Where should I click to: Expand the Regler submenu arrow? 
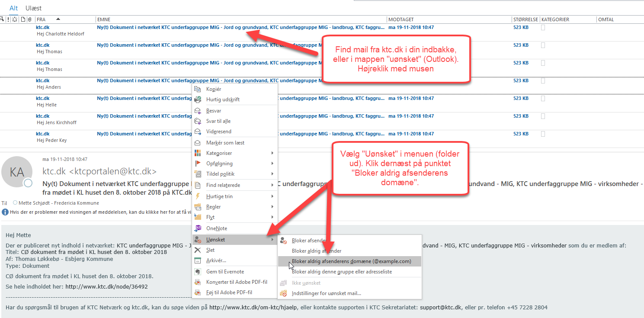(272, 207)
